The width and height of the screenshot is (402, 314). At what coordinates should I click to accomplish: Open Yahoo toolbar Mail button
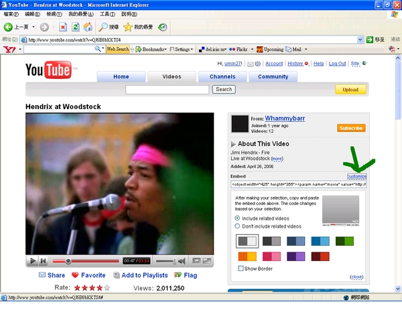293,49
